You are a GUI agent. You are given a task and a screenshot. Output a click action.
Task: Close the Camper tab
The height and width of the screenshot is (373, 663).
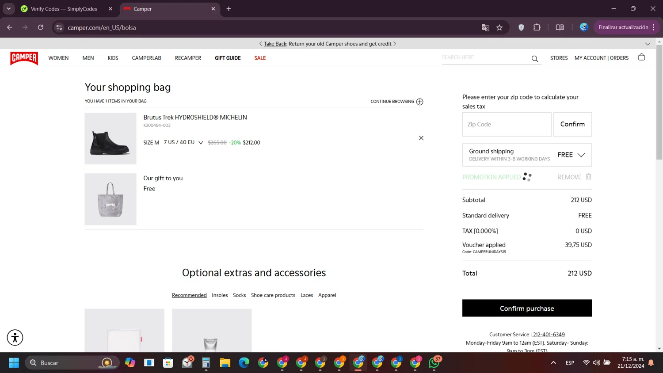click(213, 9)
